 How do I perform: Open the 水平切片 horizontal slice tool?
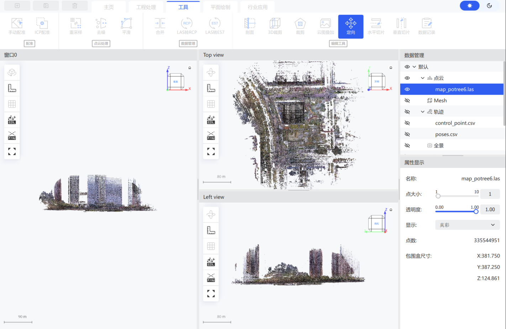click(x=376, y=26)
